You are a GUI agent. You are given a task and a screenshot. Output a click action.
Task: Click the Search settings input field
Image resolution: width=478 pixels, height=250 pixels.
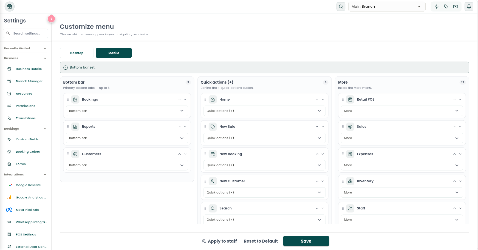tap(26, 33)
